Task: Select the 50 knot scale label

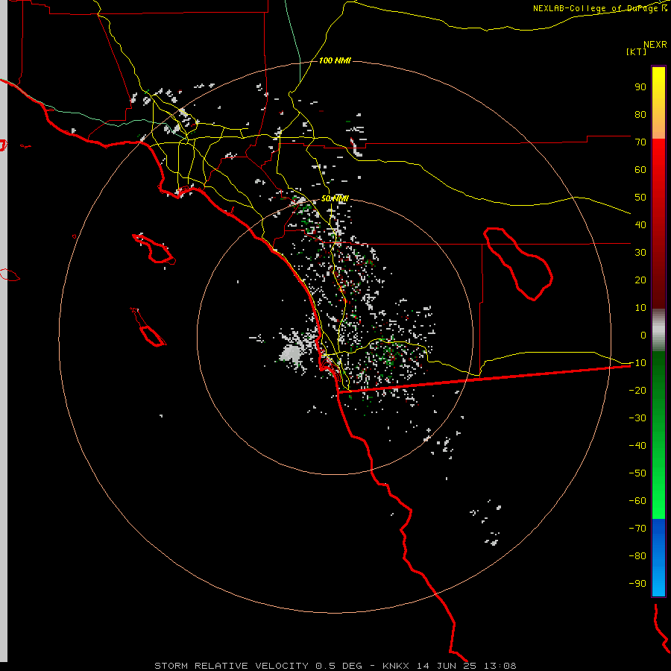Action: 640,198
